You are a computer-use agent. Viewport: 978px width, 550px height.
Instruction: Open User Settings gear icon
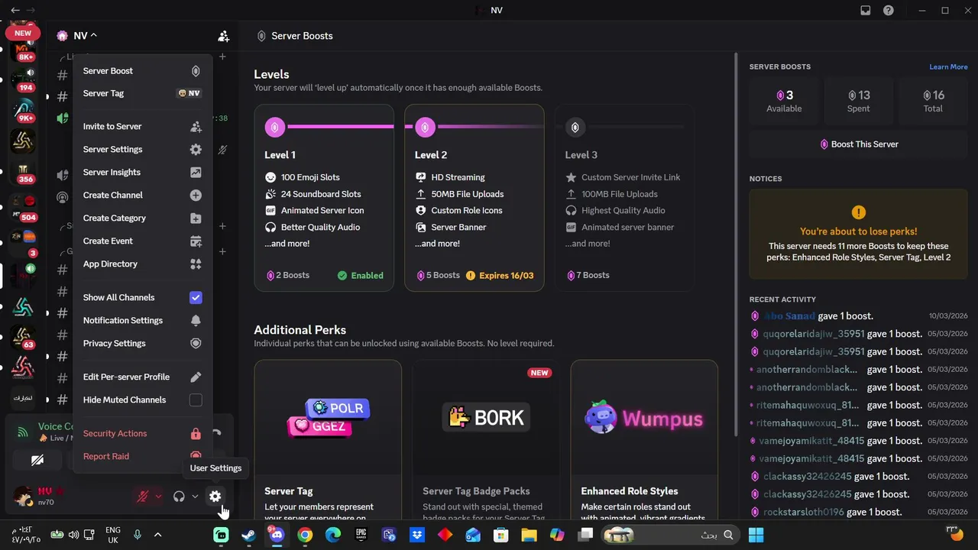pyautogui.click(x=215, y=497)
